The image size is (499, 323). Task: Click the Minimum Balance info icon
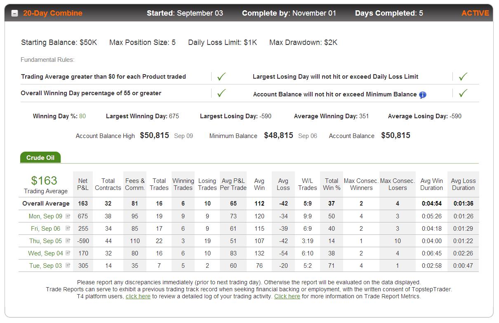point(423,95)
